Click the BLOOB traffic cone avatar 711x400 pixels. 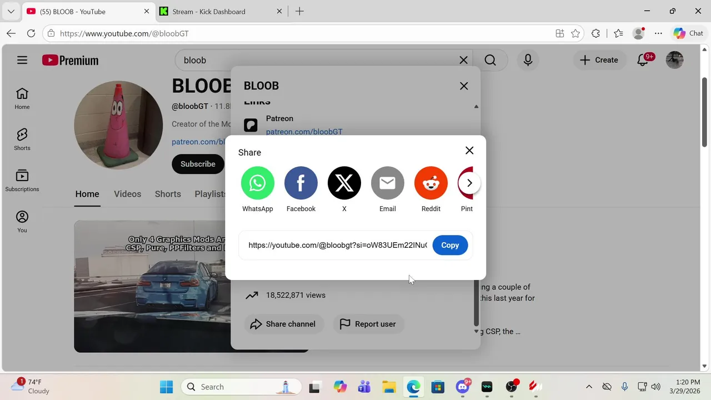click(118, 125)
